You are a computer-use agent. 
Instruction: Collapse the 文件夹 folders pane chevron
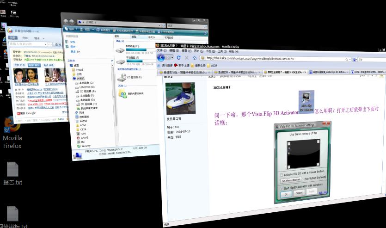112,61
